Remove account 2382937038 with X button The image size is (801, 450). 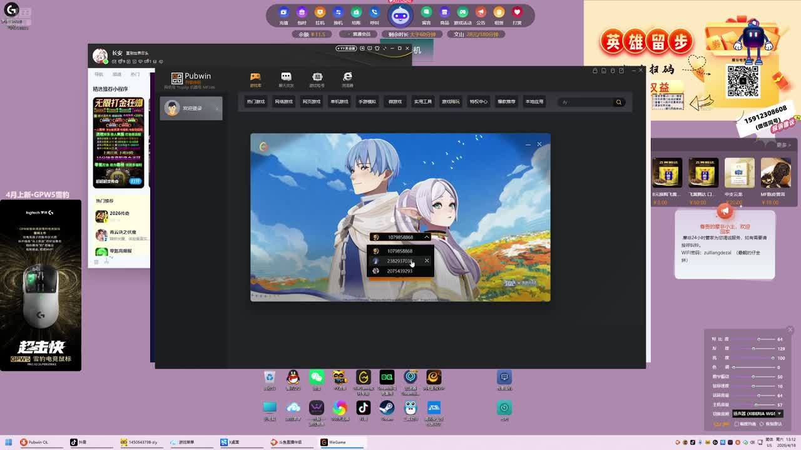(427, 261)
